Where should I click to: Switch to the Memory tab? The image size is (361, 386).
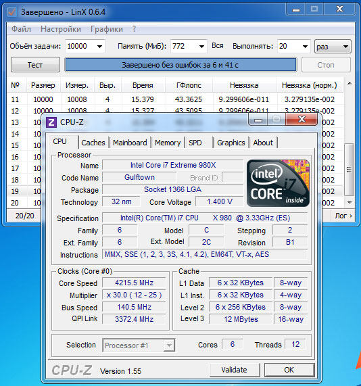click(168, 143)
